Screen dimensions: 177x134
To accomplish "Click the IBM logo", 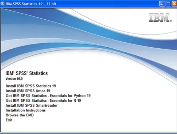I will 160,18.
